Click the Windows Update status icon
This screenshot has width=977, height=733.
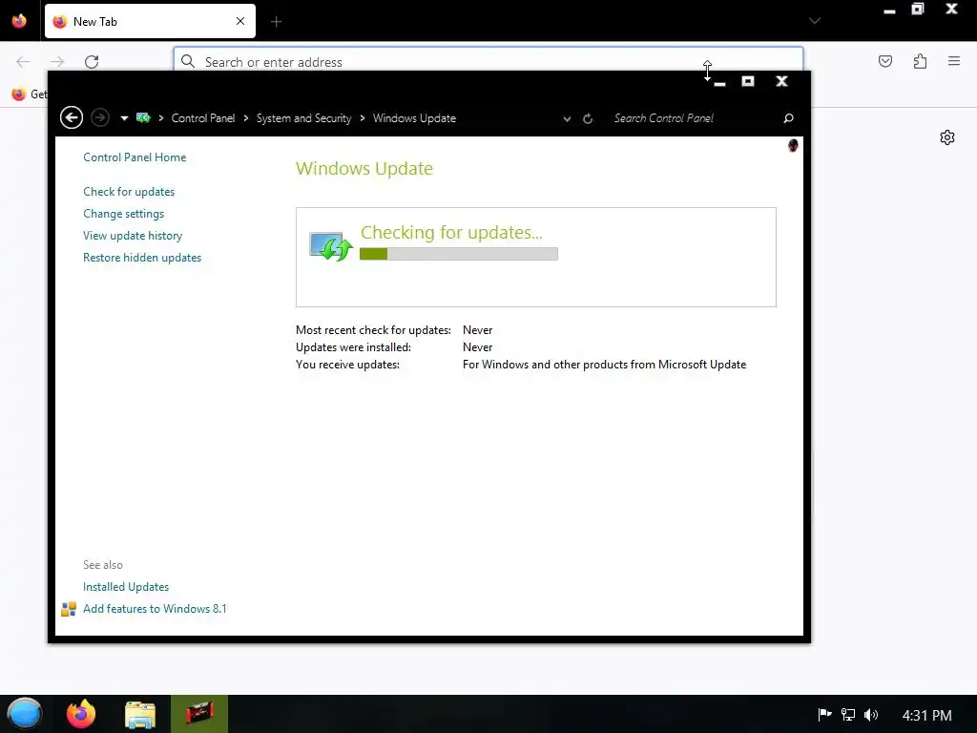tap(331, 247)
